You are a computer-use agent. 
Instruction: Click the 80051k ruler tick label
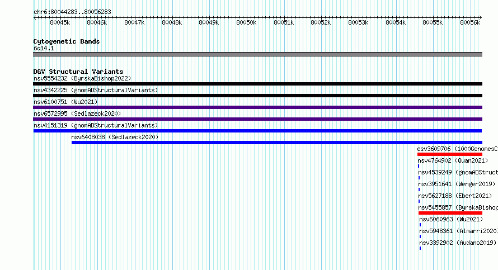click(284, 22)
